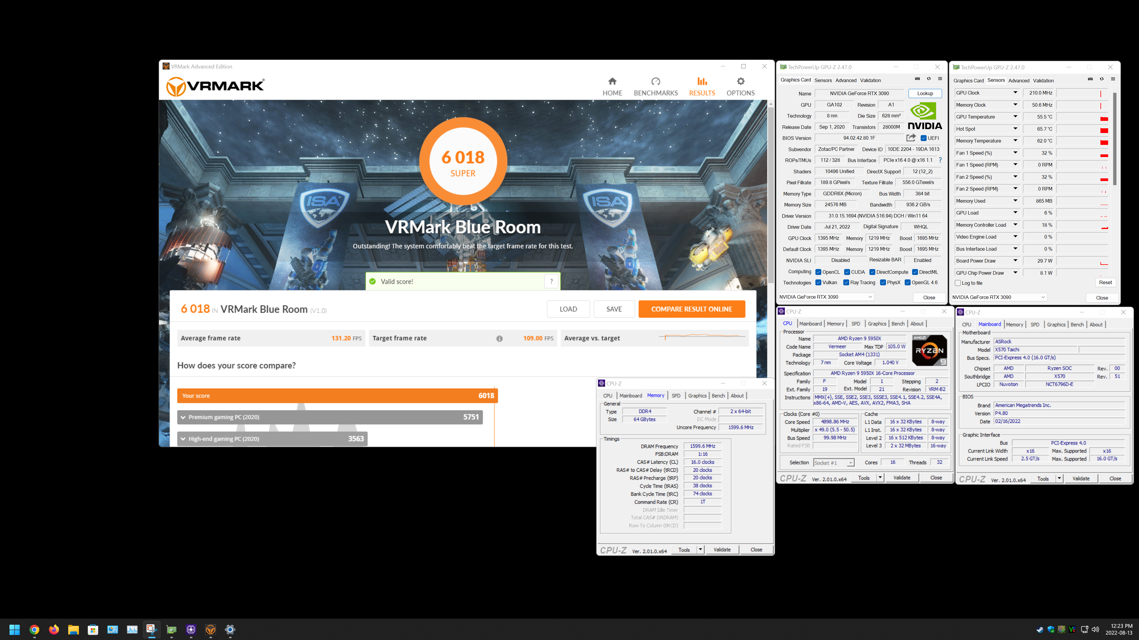Toggle the OpenCL checkbox
Viewport: 1139px width, 640px height.
click(818, 272)
